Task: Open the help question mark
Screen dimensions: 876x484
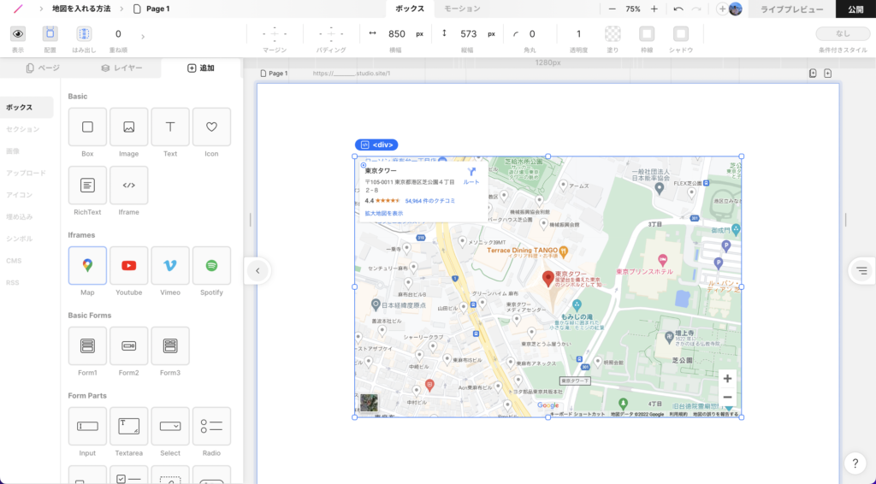Action: click(855, 463)
